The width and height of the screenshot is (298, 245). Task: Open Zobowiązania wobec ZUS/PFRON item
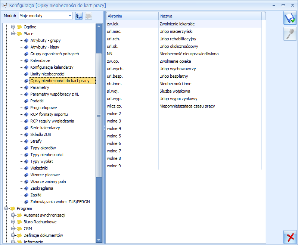[x=60, y=202]
